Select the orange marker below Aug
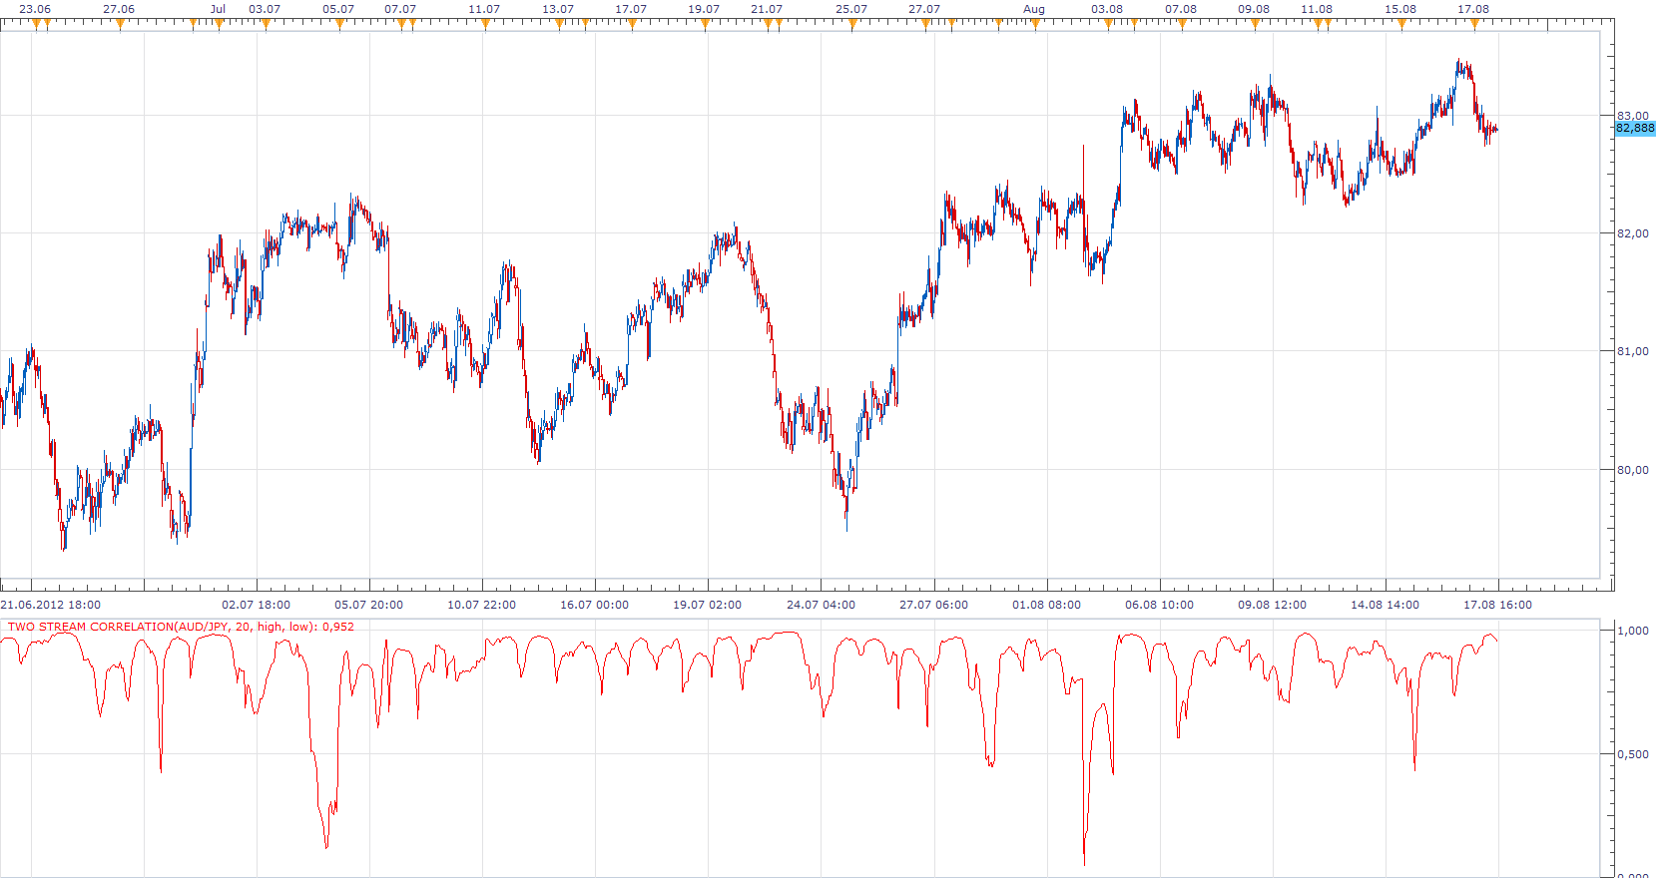The image size is (1671, 878). pyautogui.click(x=1035, y=24)
